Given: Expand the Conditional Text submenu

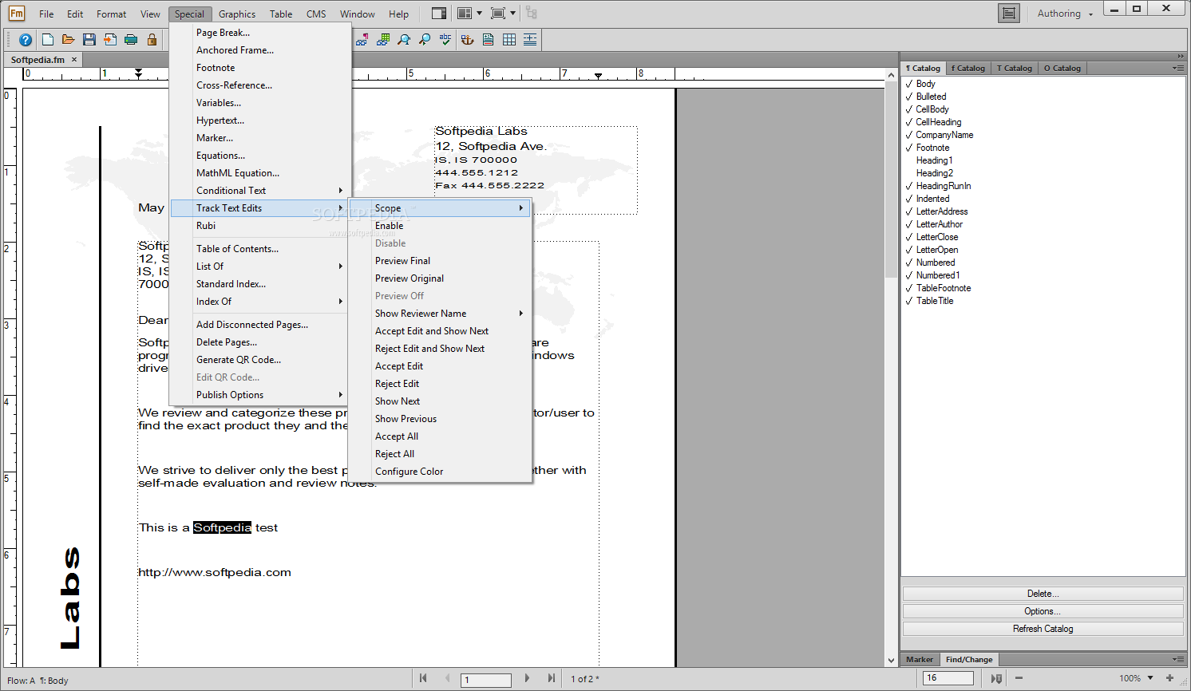Looking at the screenshot, I should point(260,191).
